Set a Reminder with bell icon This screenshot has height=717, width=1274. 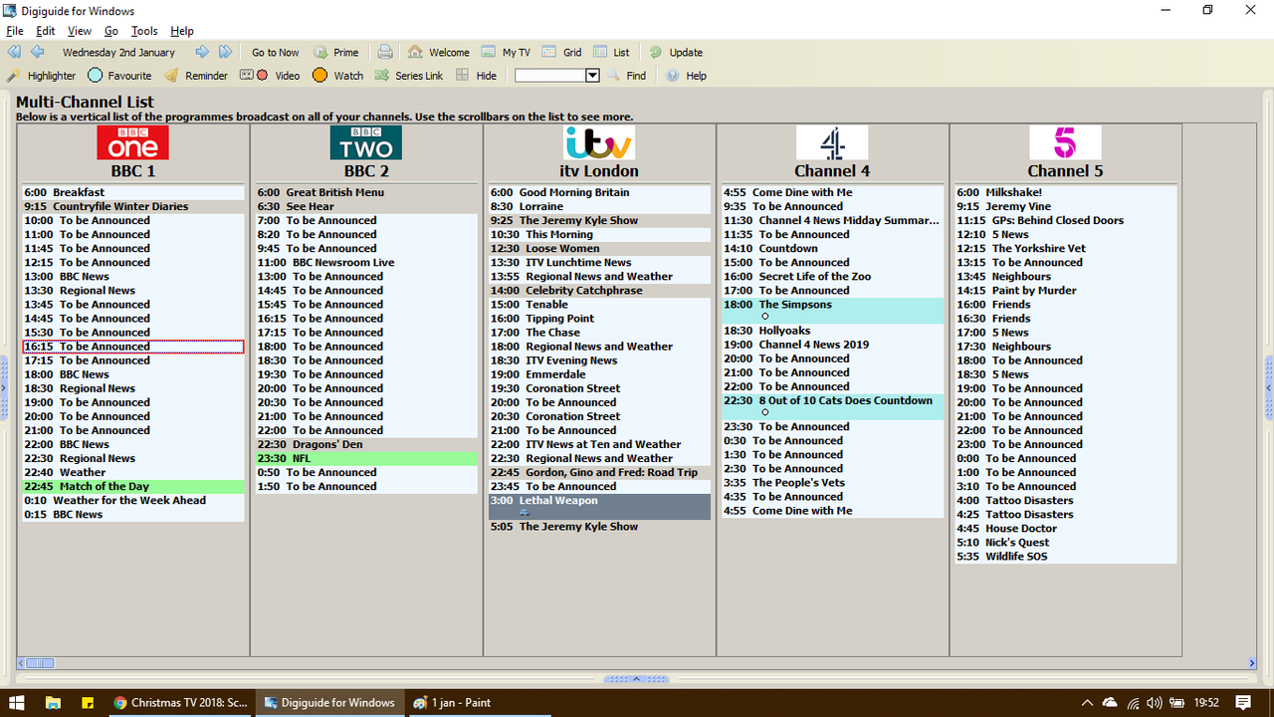[196, 76]
